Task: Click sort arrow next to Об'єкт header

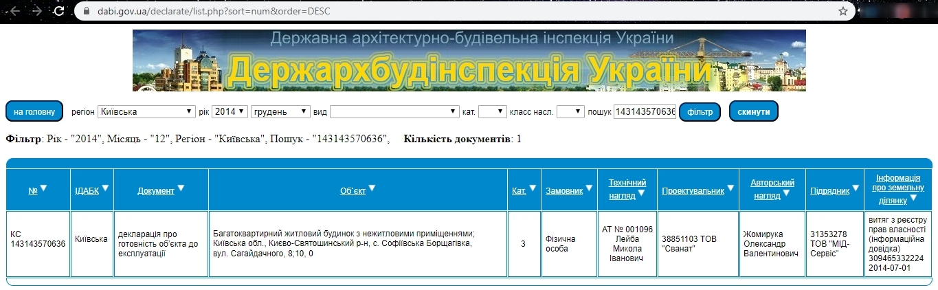Action: pyautogui.click(x=372, y=188)
